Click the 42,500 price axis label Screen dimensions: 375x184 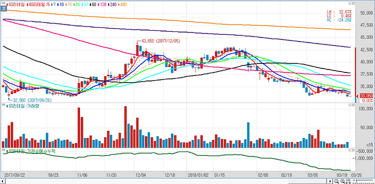pos(366,50)
